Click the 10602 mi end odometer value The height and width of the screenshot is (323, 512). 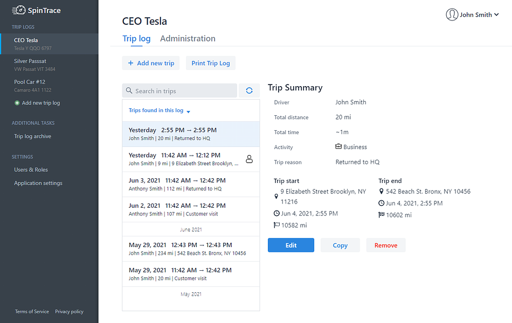pos(399,215)
